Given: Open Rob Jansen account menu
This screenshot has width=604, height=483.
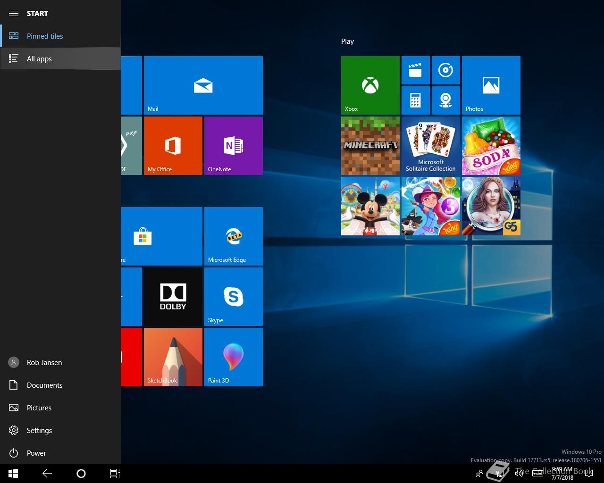Looking at the screenshot, I should (x=60, y=362).
